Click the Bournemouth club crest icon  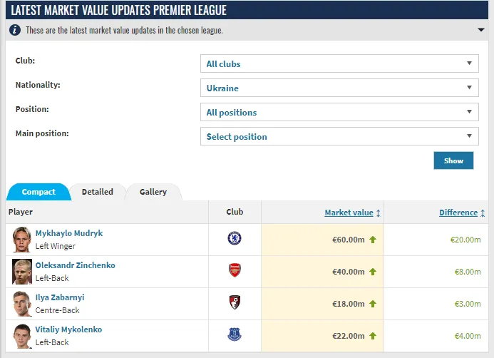tap(235, 302)
